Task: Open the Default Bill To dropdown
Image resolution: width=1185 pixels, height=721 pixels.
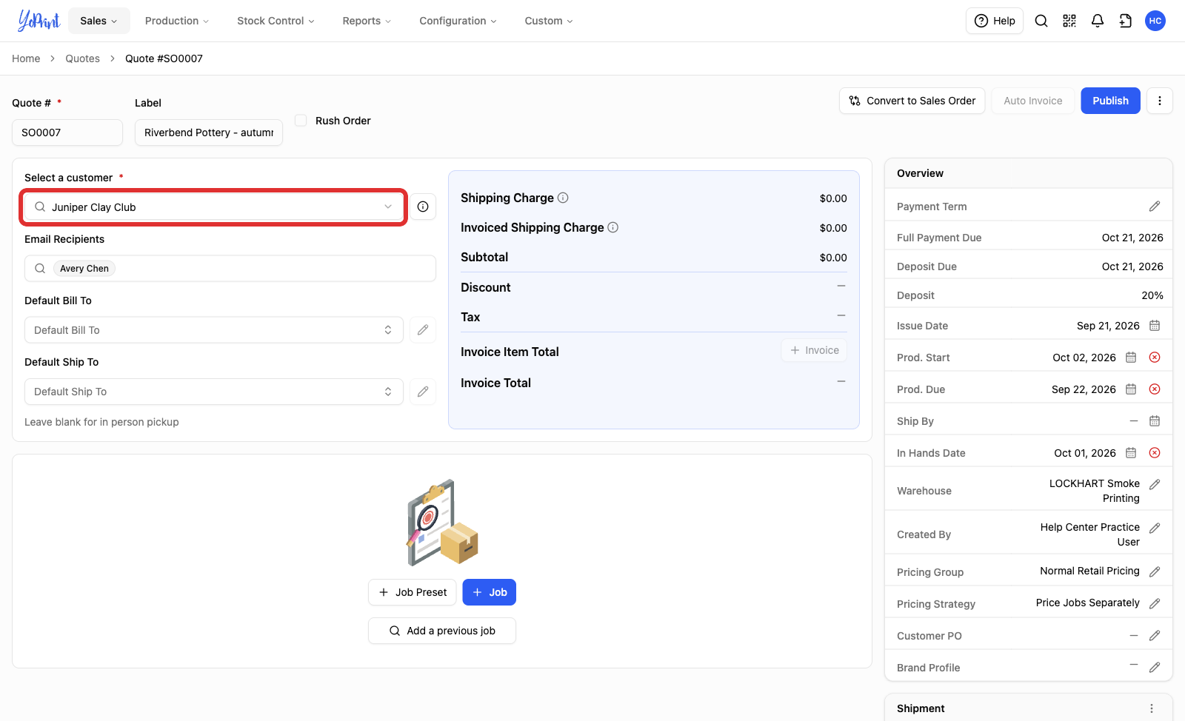Action: 214,330
